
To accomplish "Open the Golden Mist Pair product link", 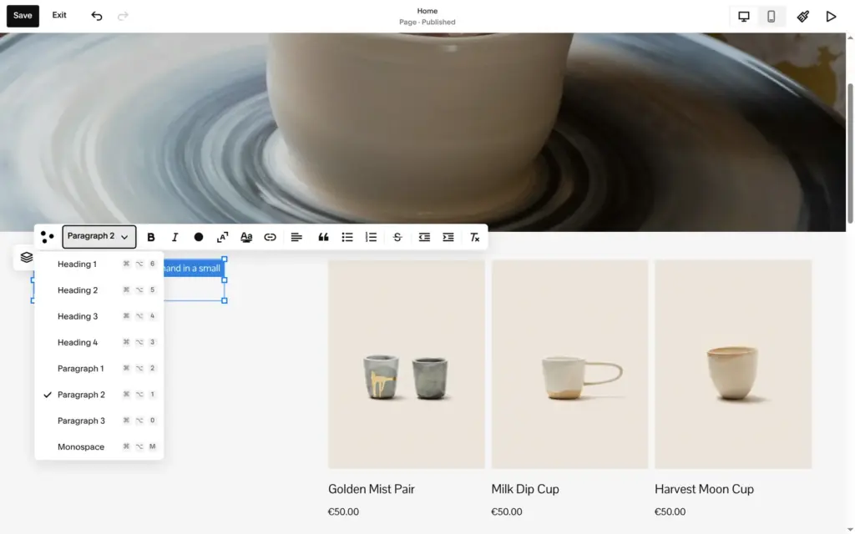I will pos(372,489).
